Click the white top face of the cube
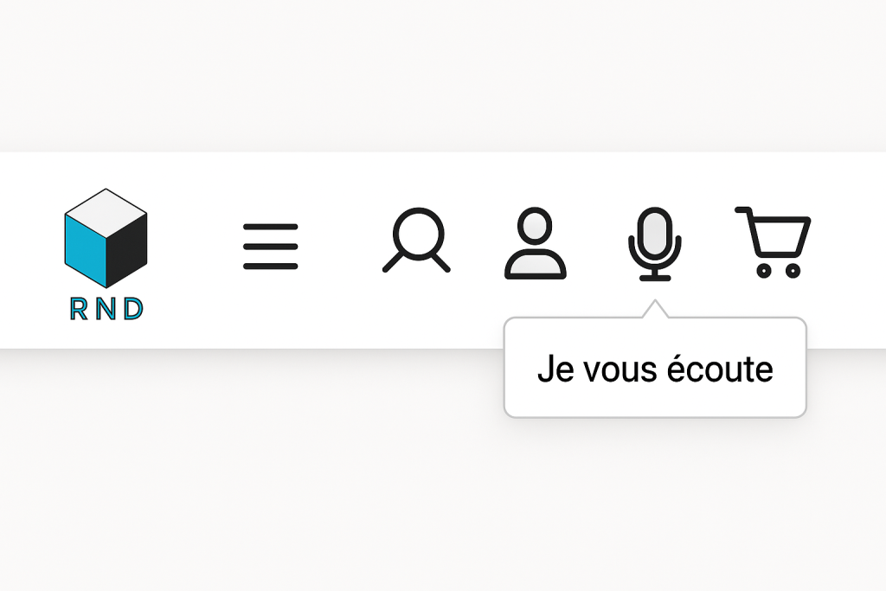This screenshot has height=591, width=886. (106, 208)
